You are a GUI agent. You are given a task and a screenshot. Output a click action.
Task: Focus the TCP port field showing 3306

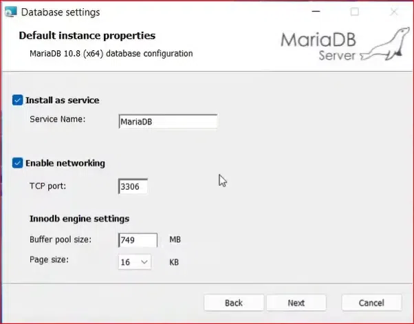click(133, 186)
